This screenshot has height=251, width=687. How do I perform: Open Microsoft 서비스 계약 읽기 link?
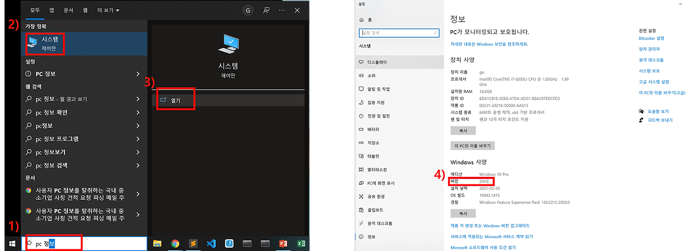[491, 236]
